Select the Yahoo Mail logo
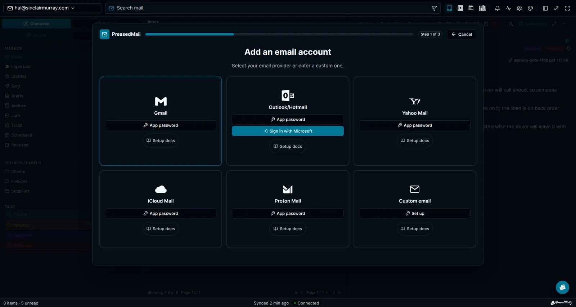The height and width of the screenshot is (307, 576). click(415, 101)
